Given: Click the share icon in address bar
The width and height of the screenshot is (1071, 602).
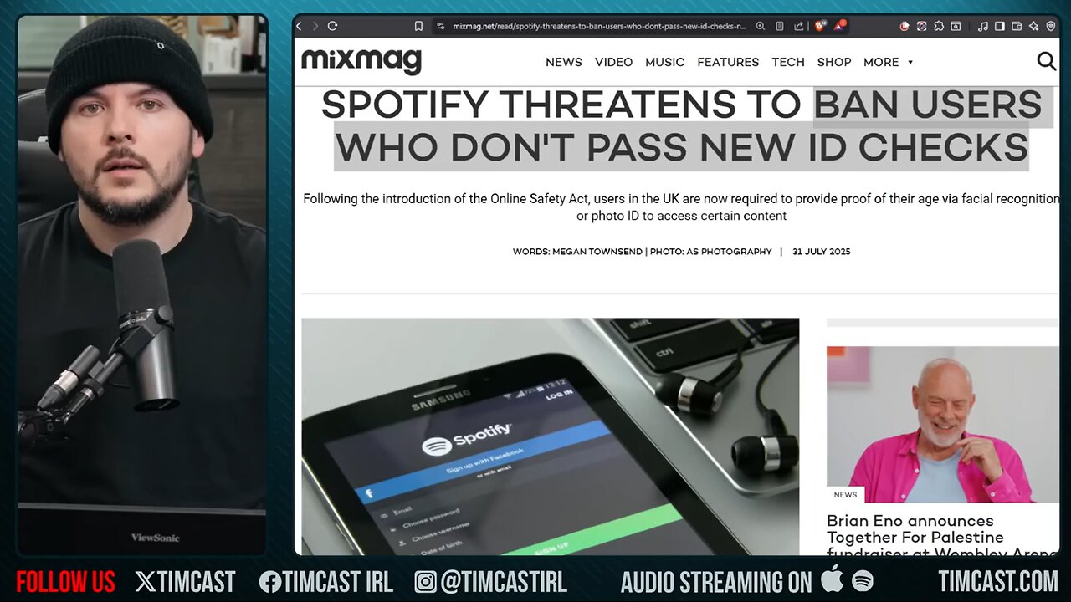Looking at the screenshot, I should 798,26.
